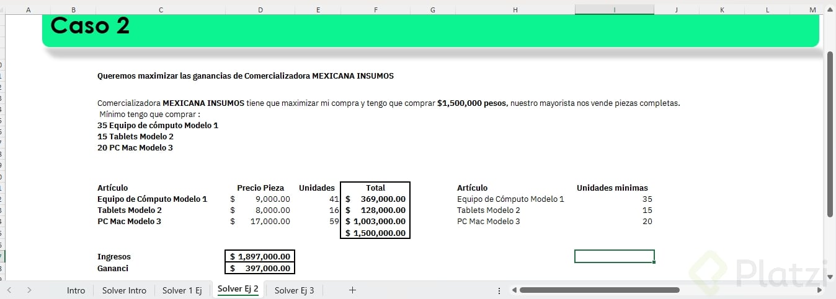Viewport: 836px width, 299px height.
Task: Click the Artículo header of left table
Action: 112,188
